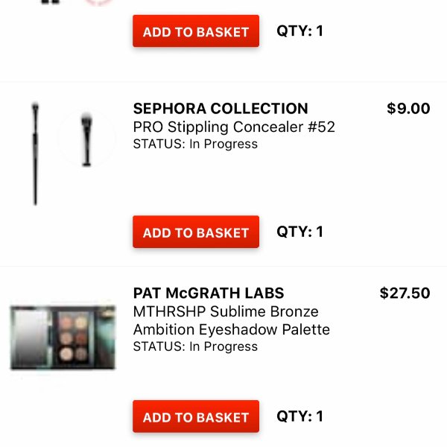Tap QTY: 1 beside the concealer brush

coord(299,232)
